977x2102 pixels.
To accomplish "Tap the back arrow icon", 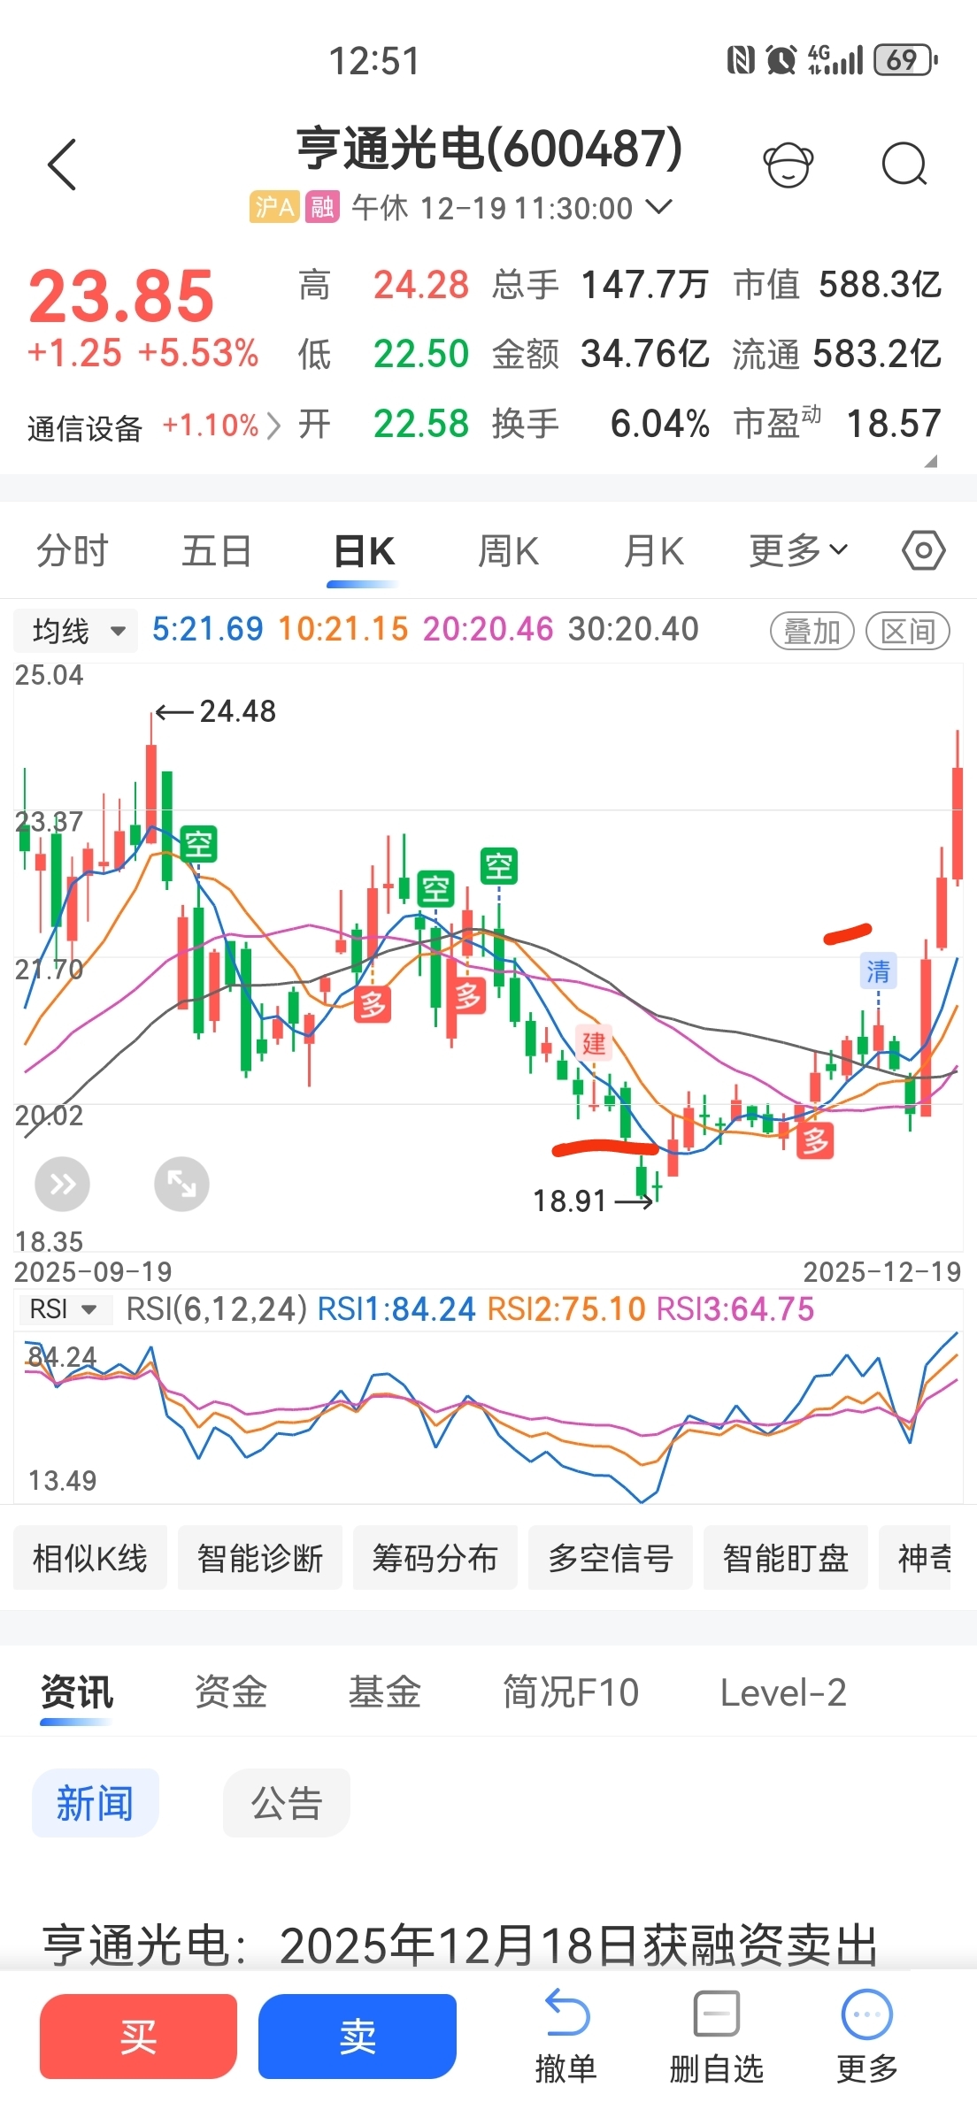I will tap(62, 165).
